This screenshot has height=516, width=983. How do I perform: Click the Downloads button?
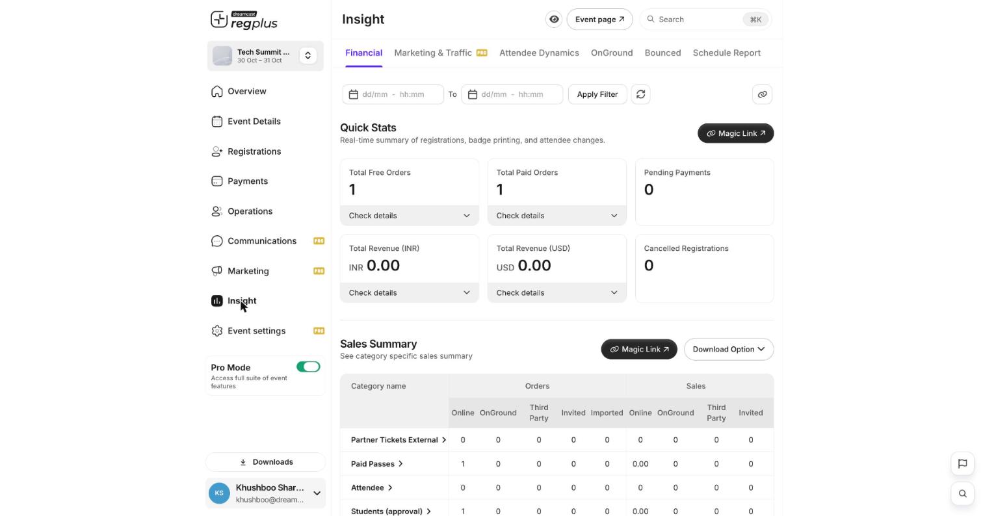pyautogui.click(x=265, y=462)
